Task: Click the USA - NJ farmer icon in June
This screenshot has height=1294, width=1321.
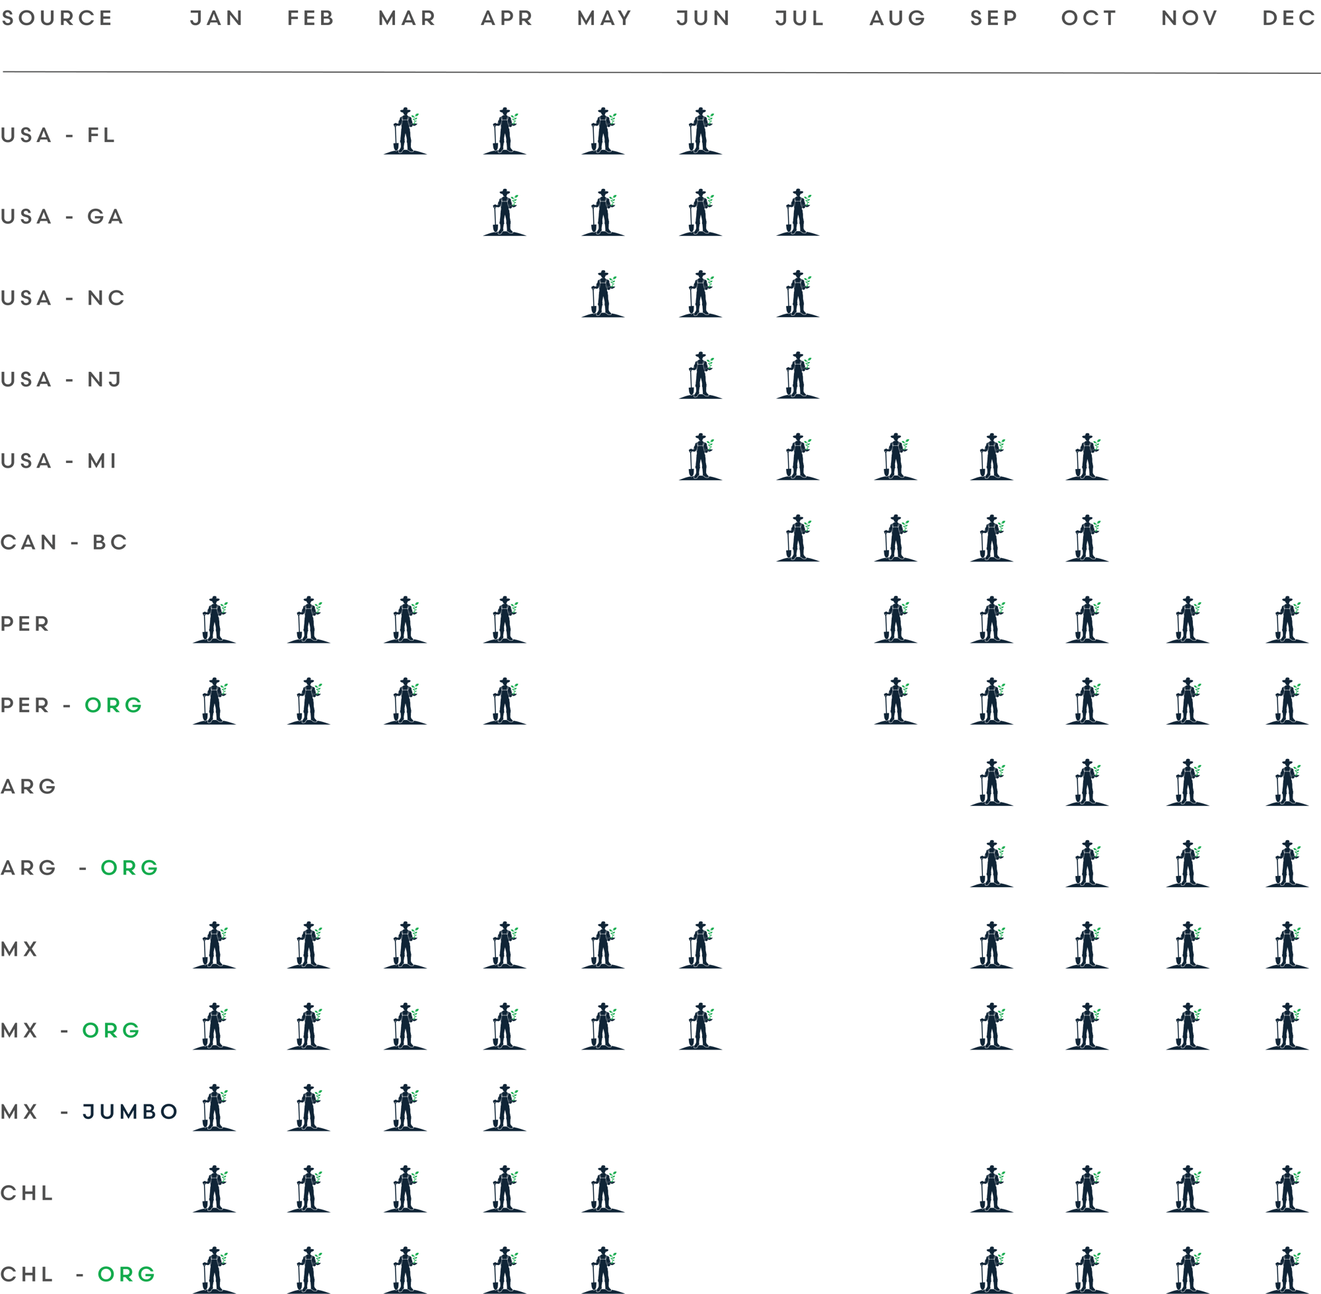Action: [700, 376]
